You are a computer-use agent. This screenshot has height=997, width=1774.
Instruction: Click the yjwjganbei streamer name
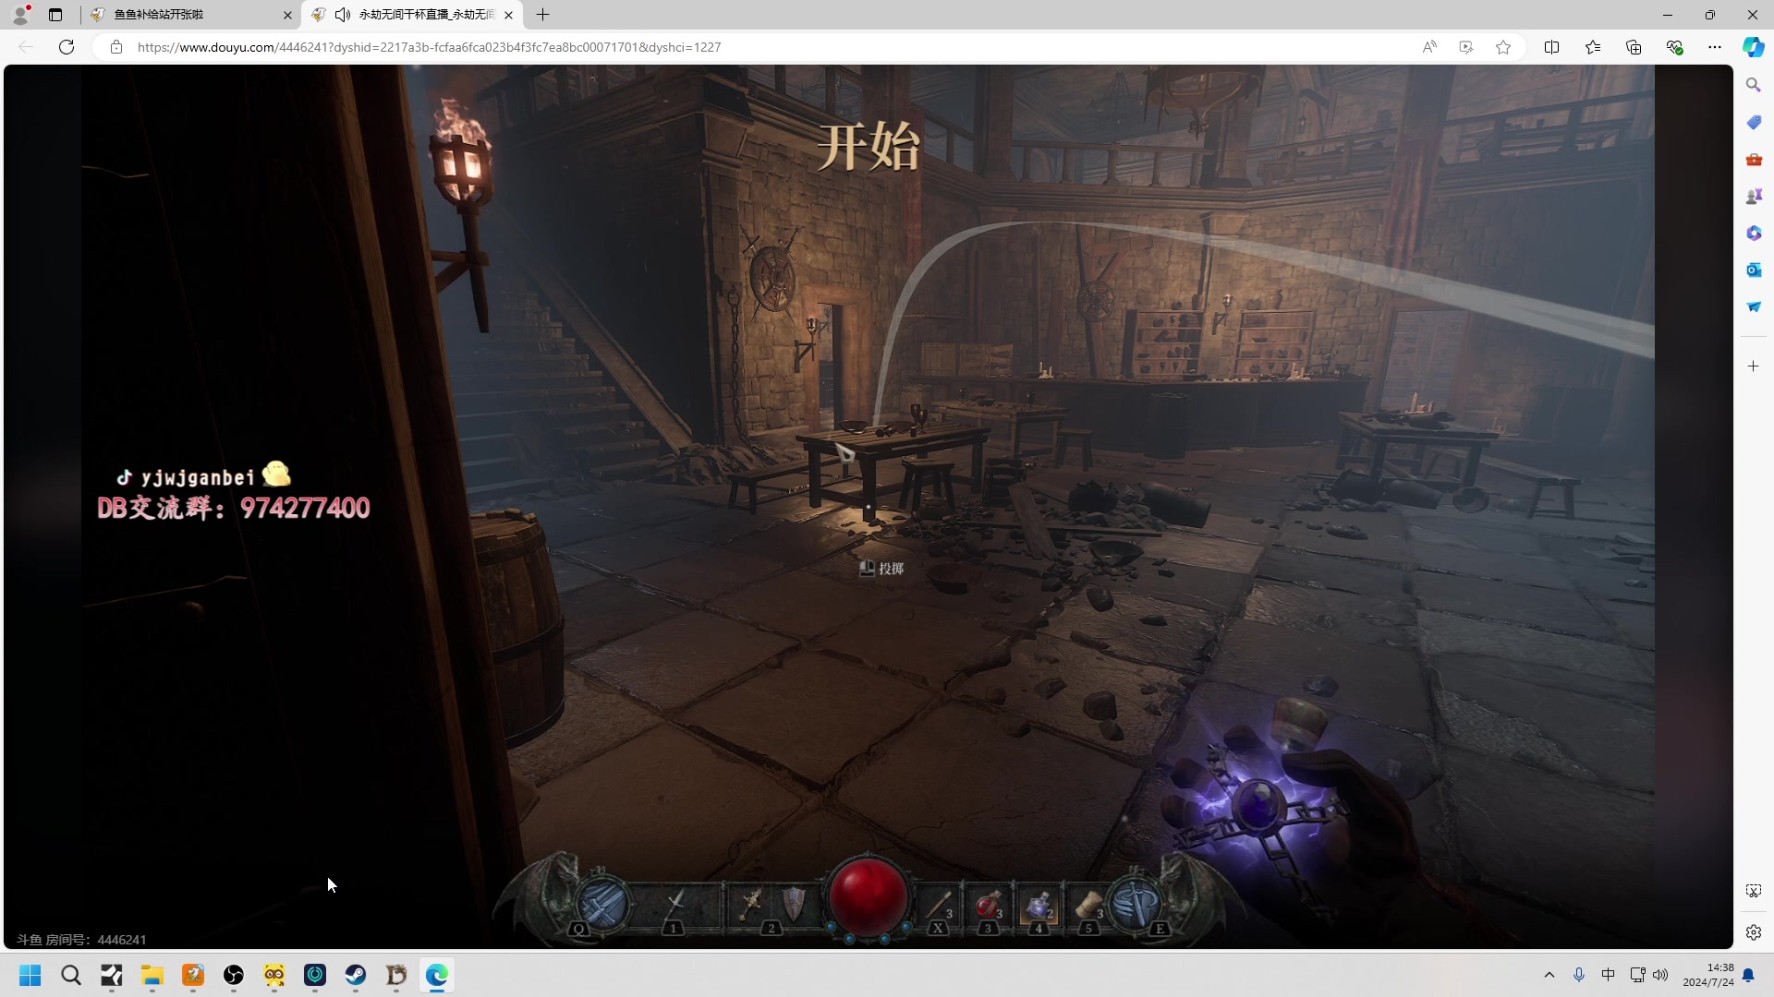pos(198,477)
